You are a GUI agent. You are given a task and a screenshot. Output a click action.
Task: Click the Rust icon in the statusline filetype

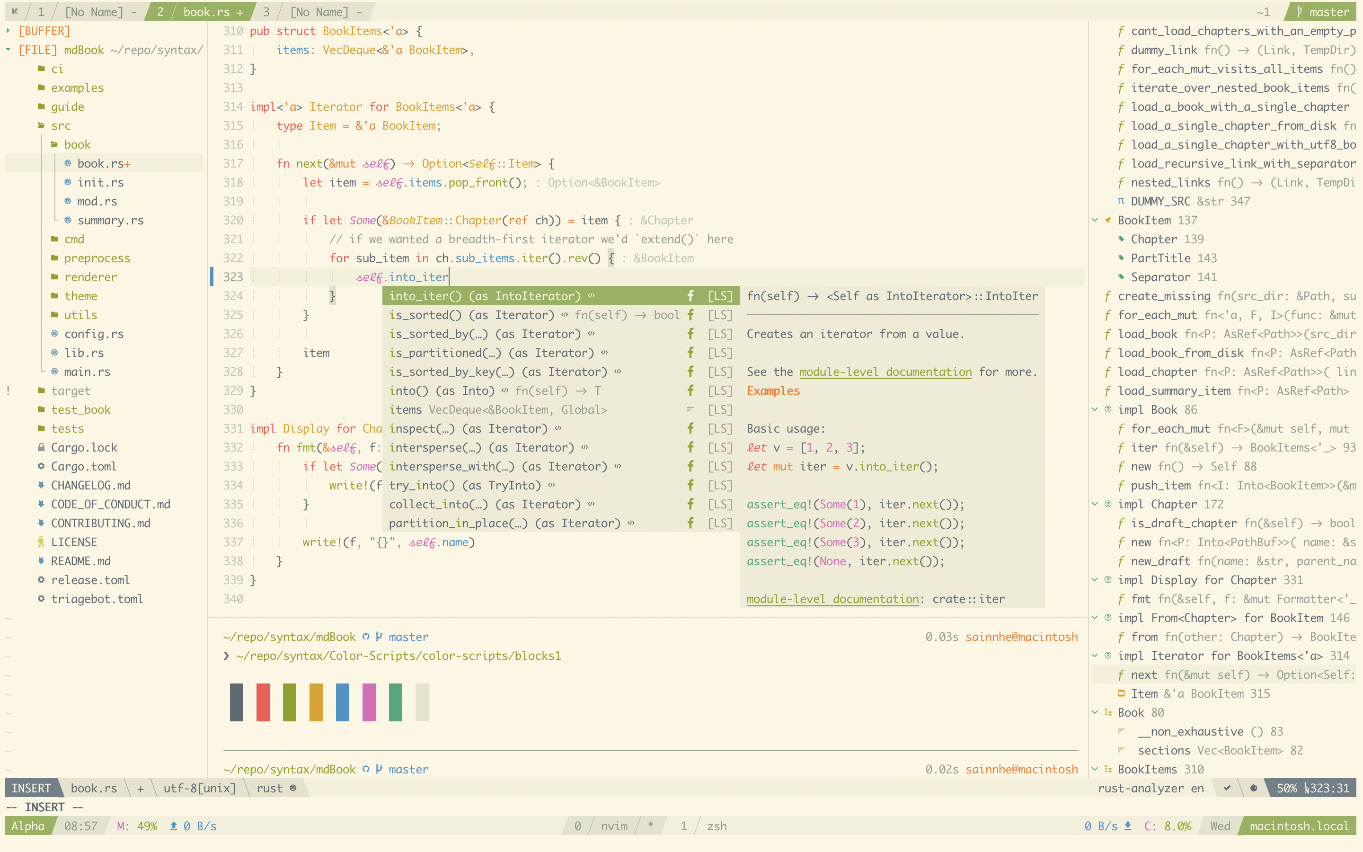tap(293, 788)
